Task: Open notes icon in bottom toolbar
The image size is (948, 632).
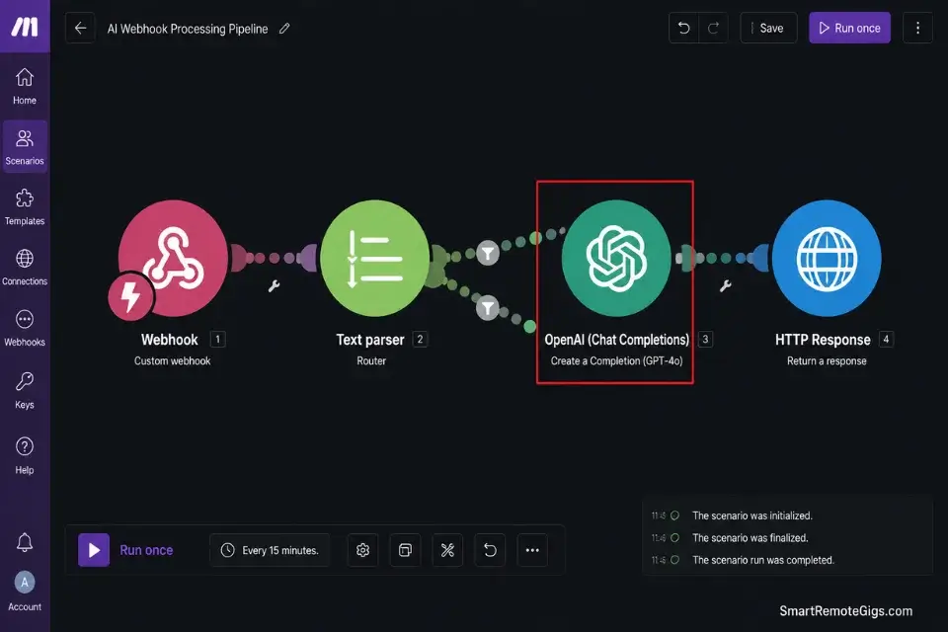Action: point(405,550)
